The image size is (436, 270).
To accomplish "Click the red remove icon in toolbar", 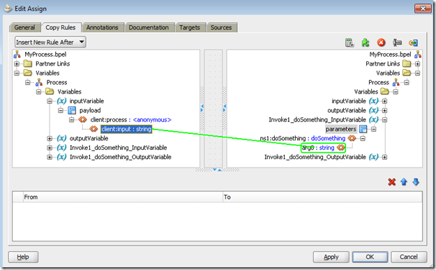I will click(381, 43).
